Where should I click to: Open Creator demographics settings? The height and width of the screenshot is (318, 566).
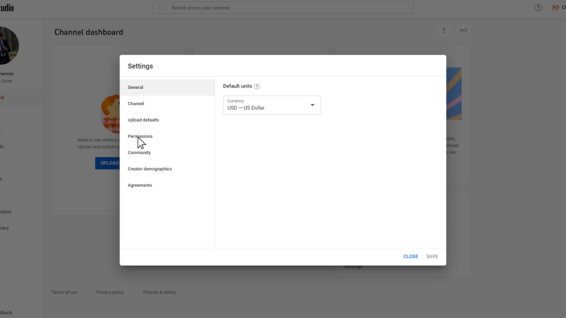coord(150,169)
